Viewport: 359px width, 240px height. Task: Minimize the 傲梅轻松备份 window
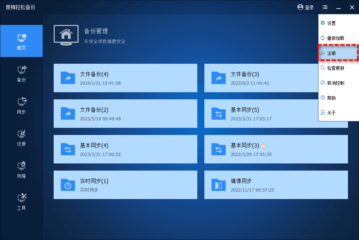pos(338,7)
